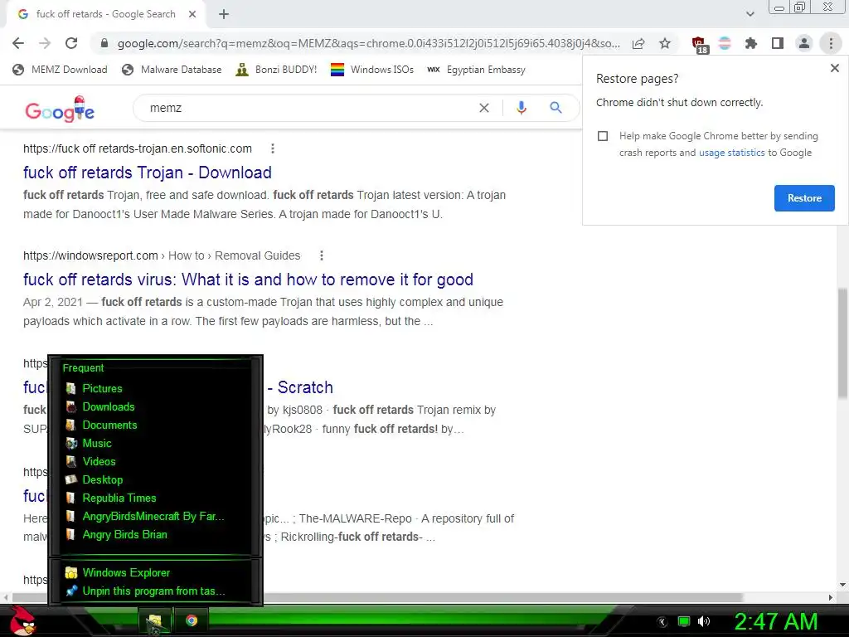Open the softonic Trojan - Download result
This screenshot has height=637, width=849.
(x=148, y=173)
